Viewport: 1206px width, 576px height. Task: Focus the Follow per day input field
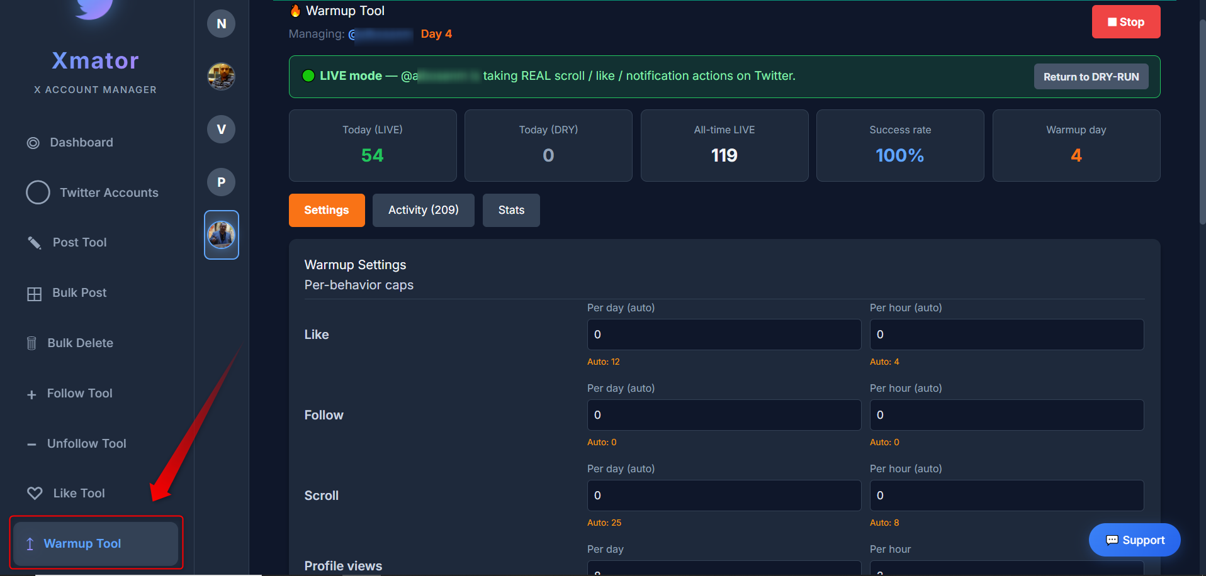[724, 415]
